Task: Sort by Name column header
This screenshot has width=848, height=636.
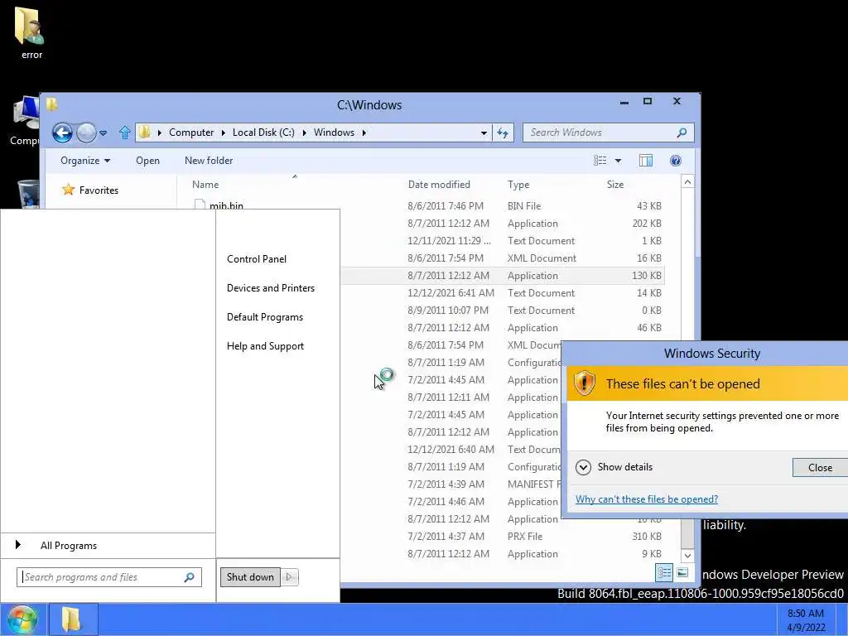Action: 205,185
